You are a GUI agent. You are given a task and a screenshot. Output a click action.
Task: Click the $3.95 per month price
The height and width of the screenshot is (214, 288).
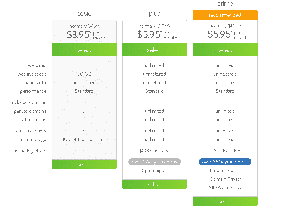86,35
